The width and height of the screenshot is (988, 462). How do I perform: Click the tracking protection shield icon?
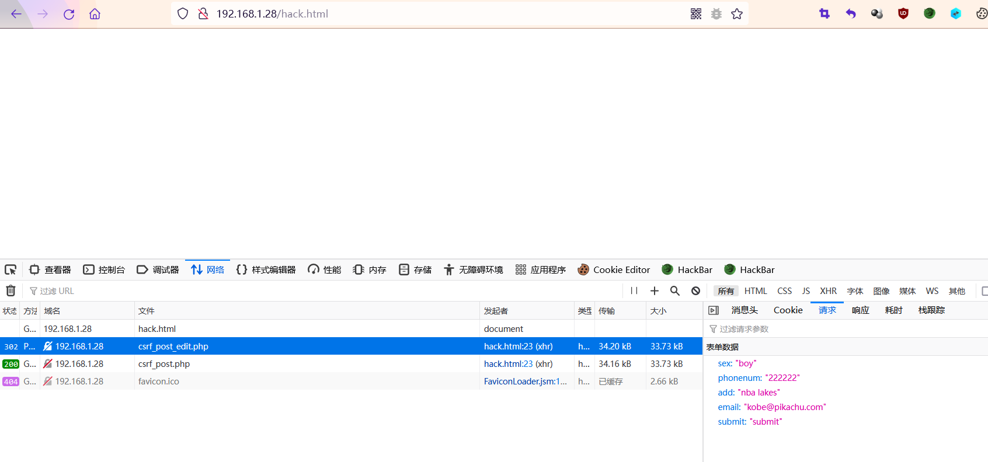click(x=183, y=13)
